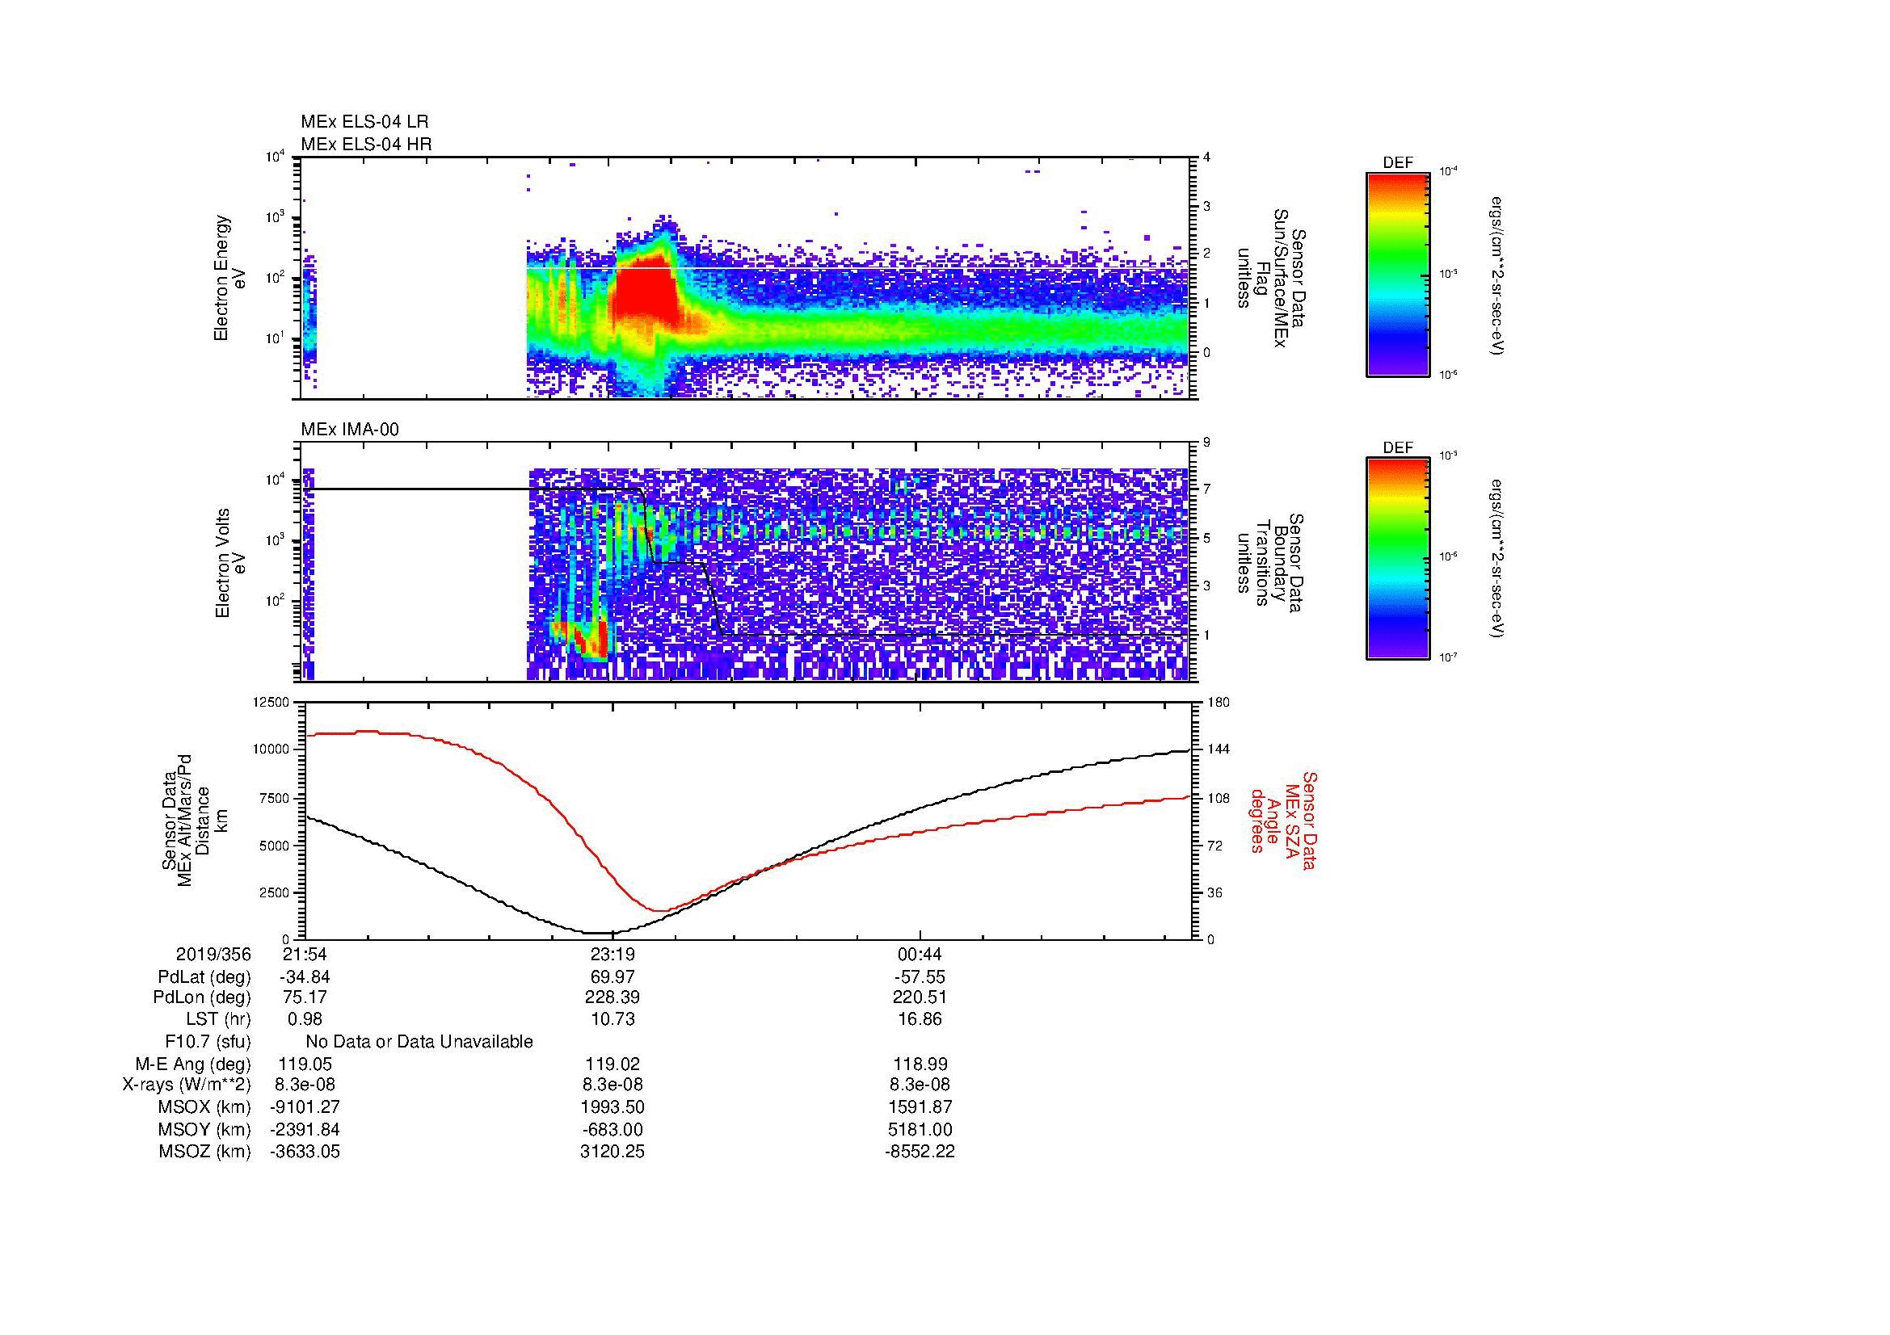Click the PdLat value '69.97'
Image resolution: width=1890 pixels, height=1335 pixels.
pos(612,977)
